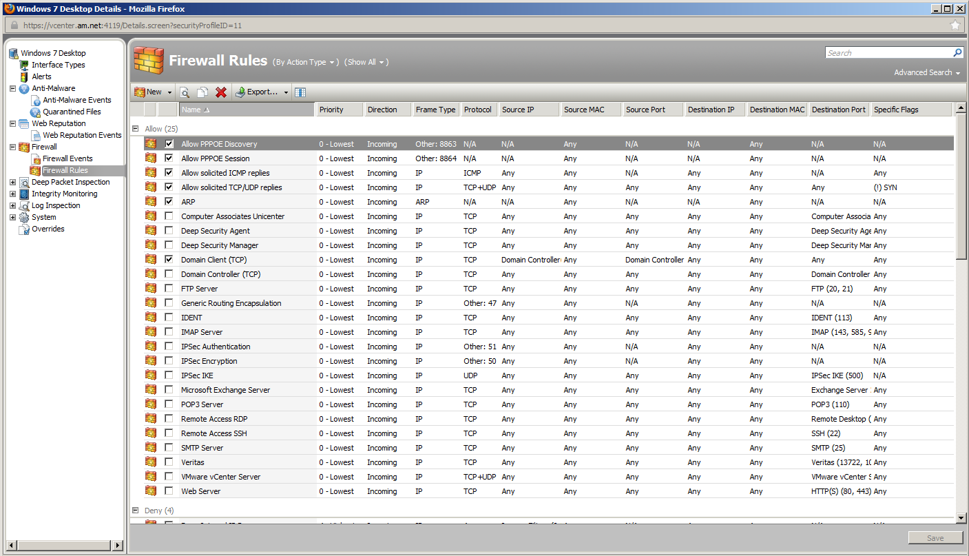Collapse the Allow (25) rule group

click(135, 128)
